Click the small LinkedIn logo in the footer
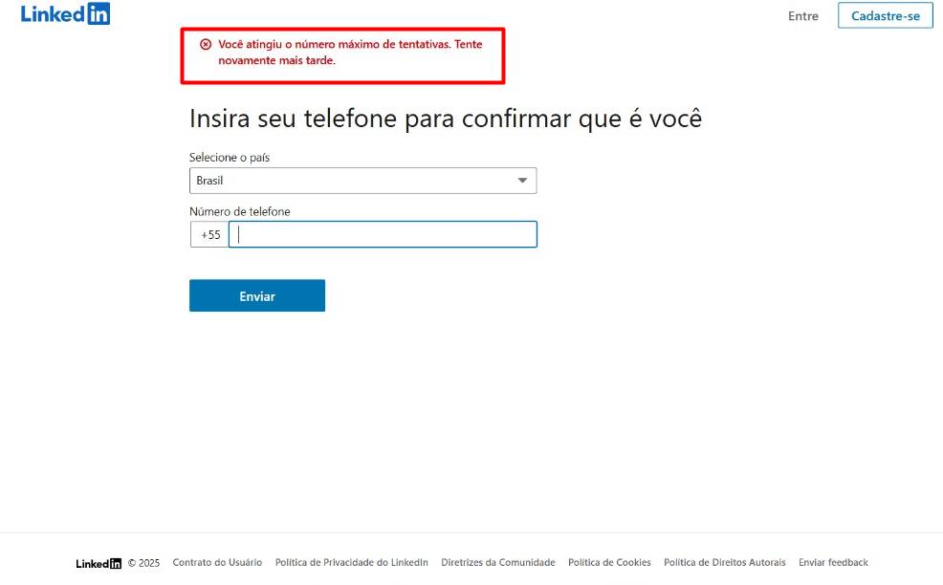Screen dimensions: 943x585 (99, 563)
